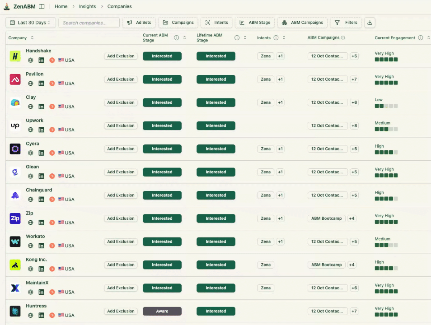Click the Intents column info icon
The width and height of the screenshot is (431, 325).
tap(276, 37)
